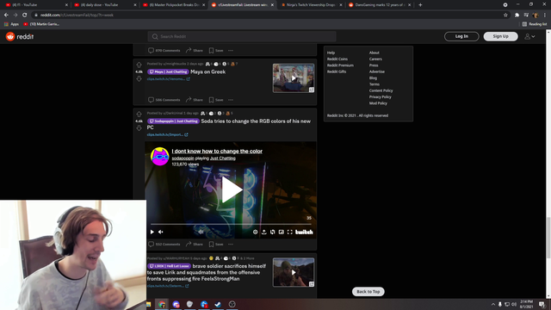Viewport: 551px width, 310px height.
Task: Open the taskbar notification center
Action: click(x=542, y=304)
